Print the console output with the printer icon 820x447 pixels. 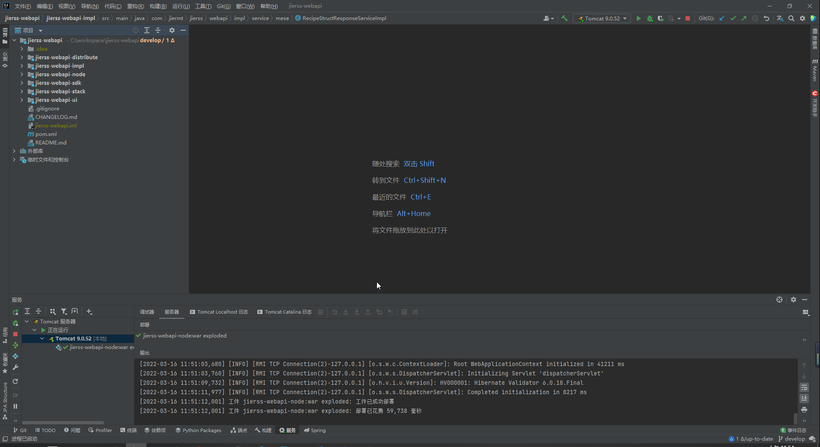[804, 410]
